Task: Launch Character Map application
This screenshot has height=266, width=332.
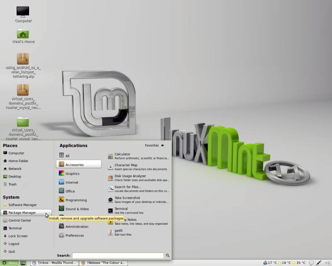Action: [138, 167]
